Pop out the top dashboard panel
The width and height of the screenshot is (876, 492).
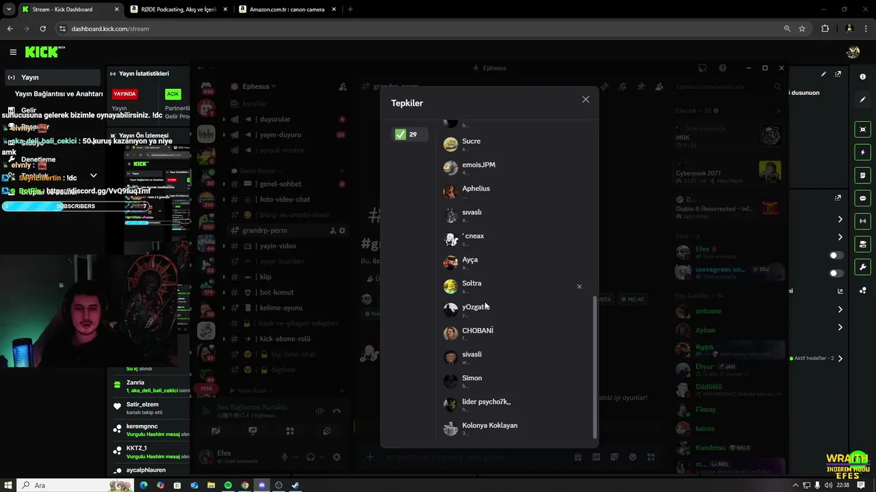click(x=838, y=74)
